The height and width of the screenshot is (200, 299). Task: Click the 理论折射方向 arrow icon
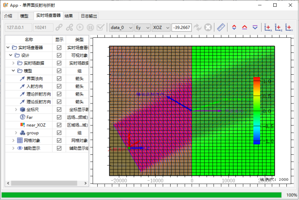pos(22,94)
